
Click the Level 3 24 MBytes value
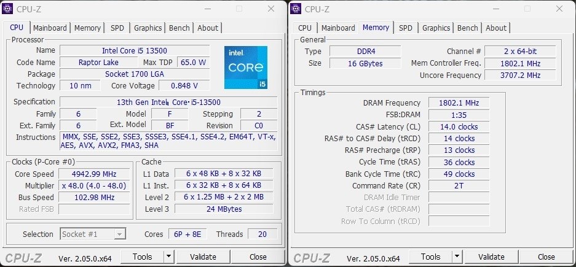tap(224, 209)
